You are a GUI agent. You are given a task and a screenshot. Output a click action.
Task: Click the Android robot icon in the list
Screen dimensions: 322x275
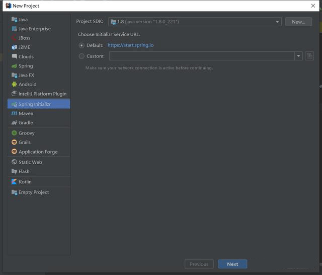click(14, 85)
